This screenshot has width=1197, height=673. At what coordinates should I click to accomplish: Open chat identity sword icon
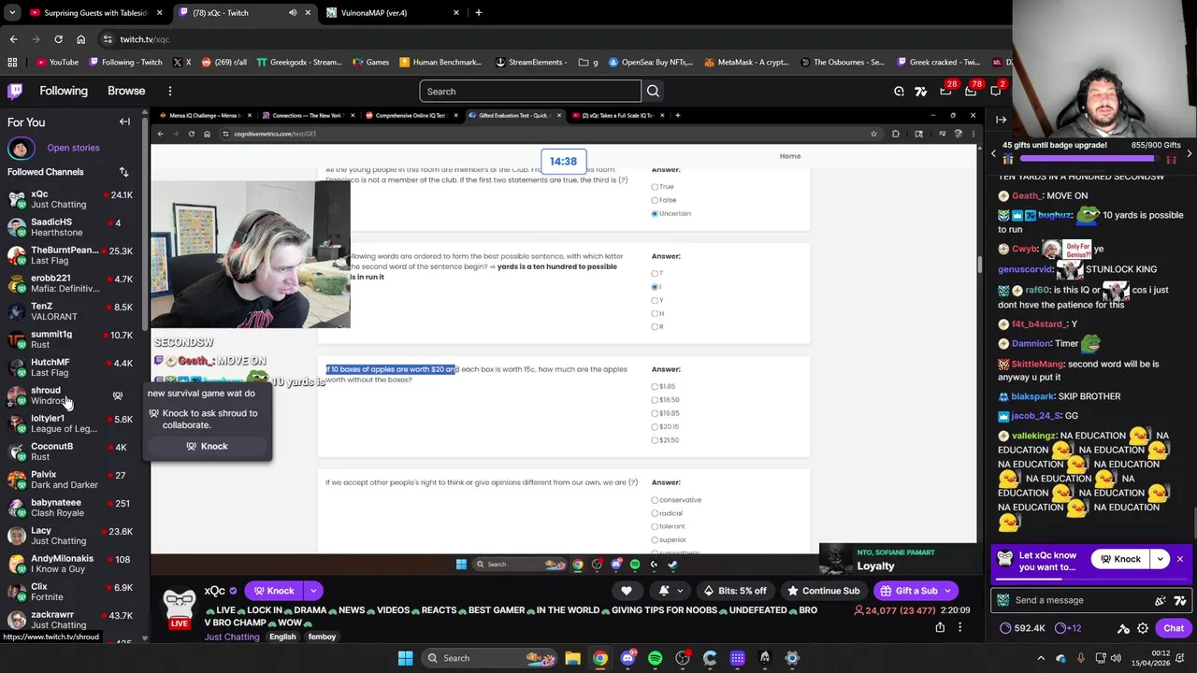[x=1123, y=628]
